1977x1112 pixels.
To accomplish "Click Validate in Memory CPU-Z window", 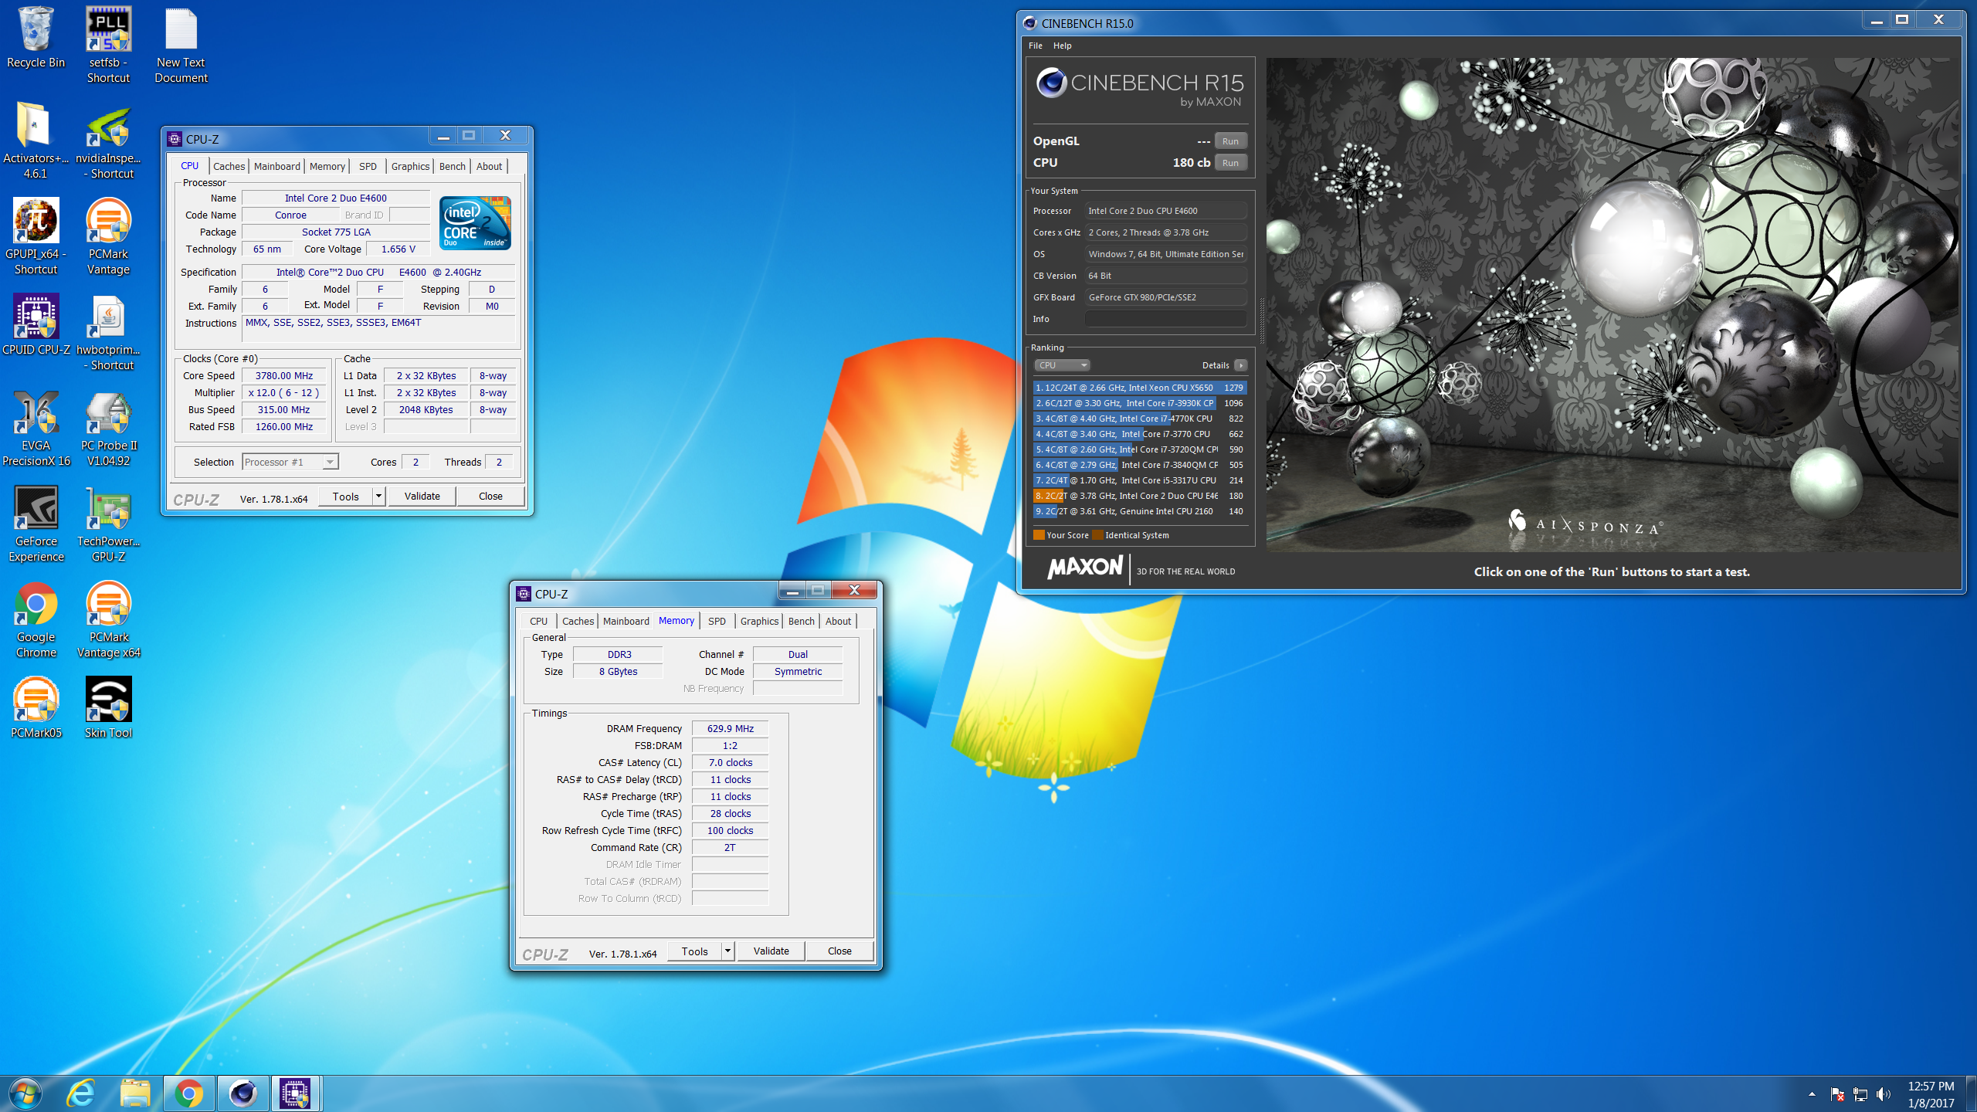I will 771,951.
